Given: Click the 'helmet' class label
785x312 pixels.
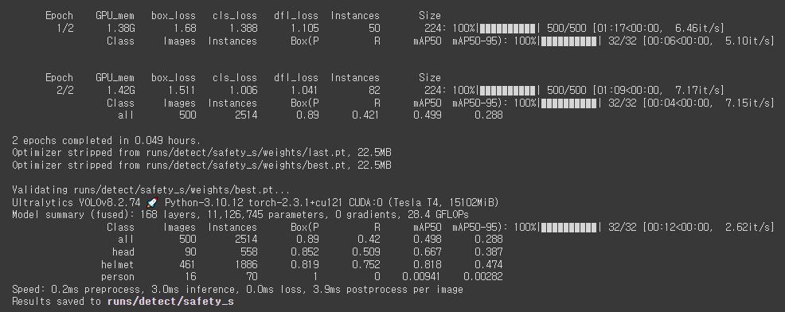Looking at the screenshot, I should pos(118,264).
